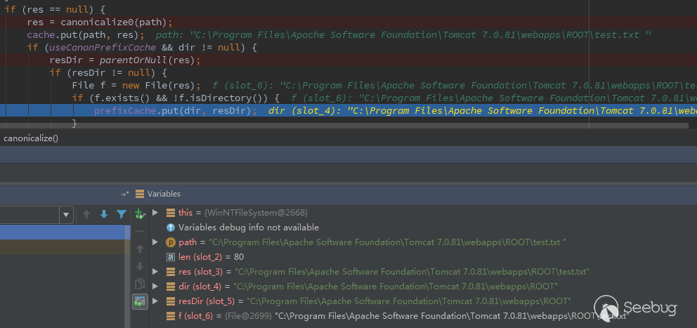Screen dimensions: 697x328
Task: Click code line 'if (resDir != null) {'
Action: coord(108,72)
